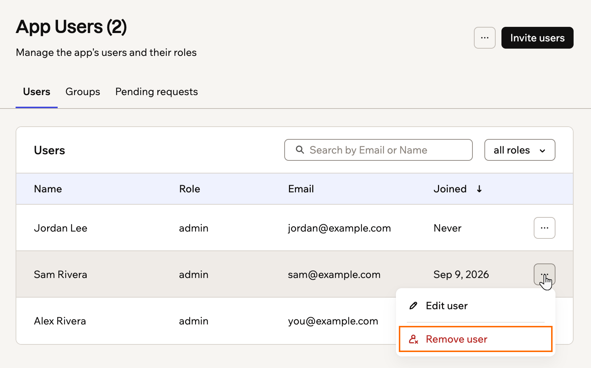Click the remove-person icon beside Remove user
Image resolution: width=591 pixels, height=368 pixels.
coord(413,339)
